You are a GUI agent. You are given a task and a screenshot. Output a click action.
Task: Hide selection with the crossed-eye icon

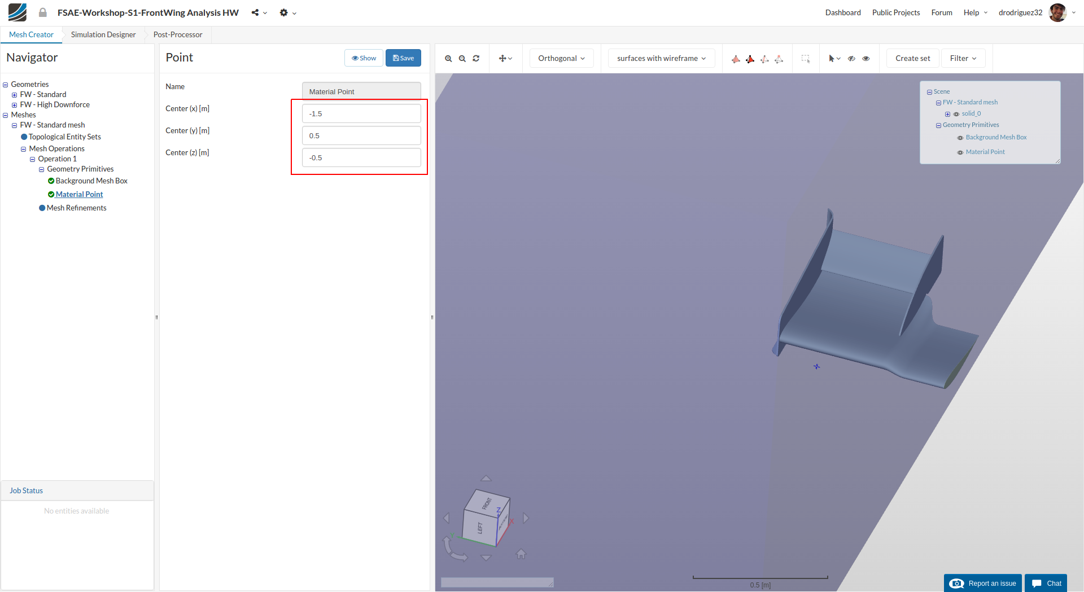pos(851,58)
